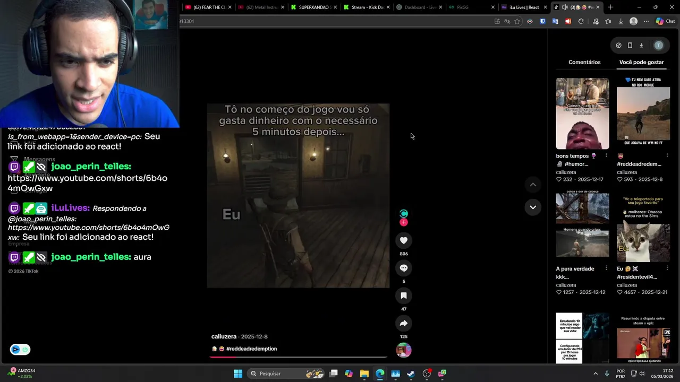Go to the next video with down chevron
The width and height of the screenshot is (680, 382).
[533, 207]
